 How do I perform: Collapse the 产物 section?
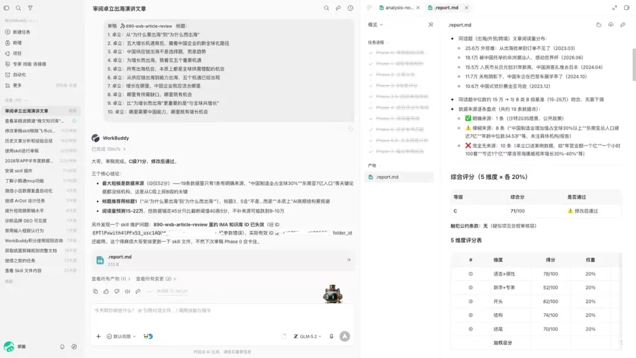pos(374,165)
